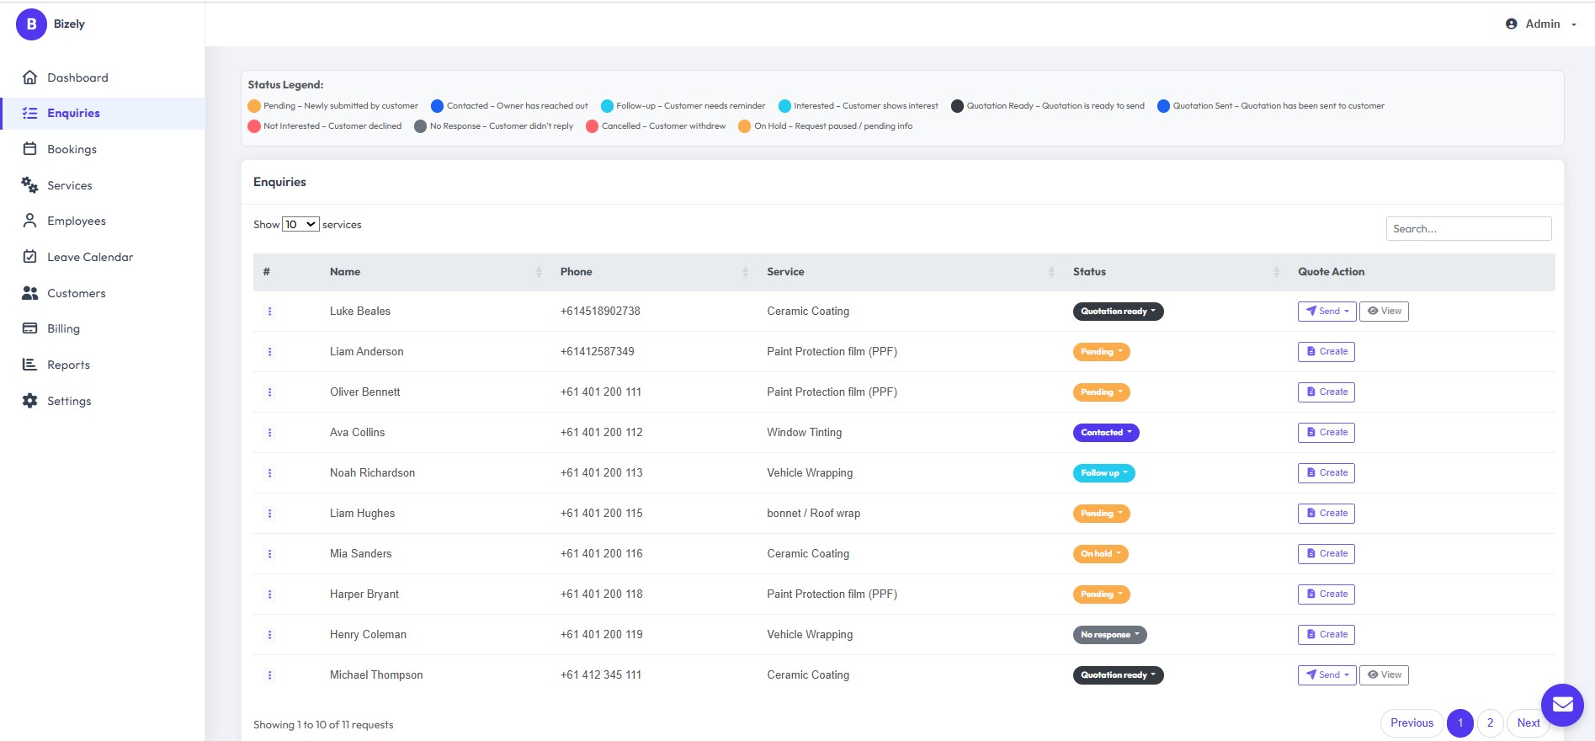
Task: View quotation for Michael Thompson
Action: tap(1384, 675)
